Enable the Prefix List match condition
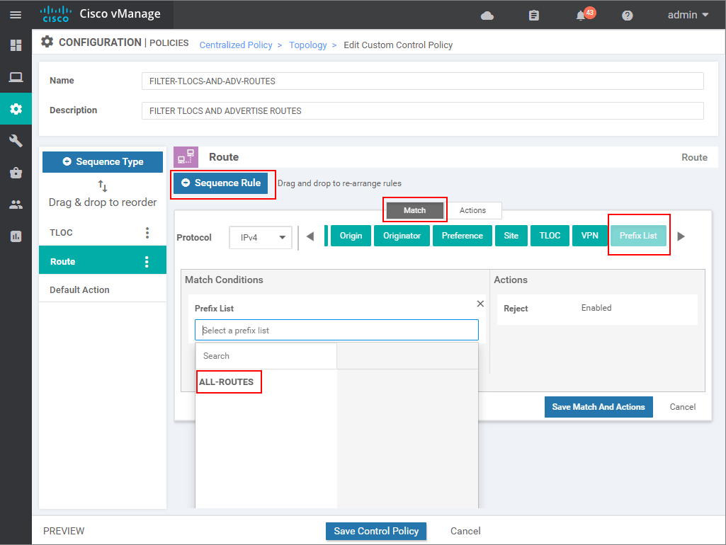This screenshot has width=726, height=545. pyautogui.click(x=638, y=234)
